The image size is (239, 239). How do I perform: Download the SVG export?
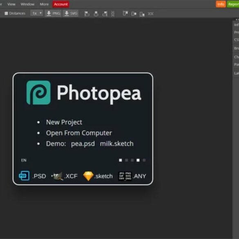point(71,13)
